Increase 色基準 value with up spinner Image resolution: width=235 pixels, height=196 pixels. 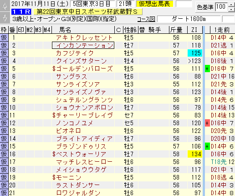(231, 5)
